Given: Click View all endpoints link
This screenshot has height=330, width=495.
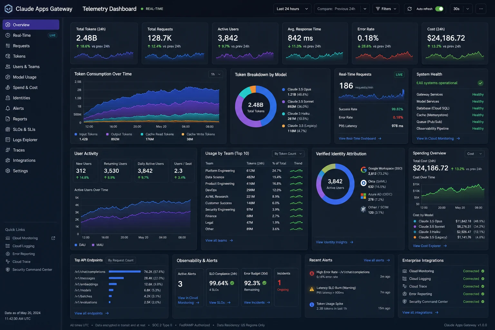Looking at the screenshot, I should tap(92, 313).
